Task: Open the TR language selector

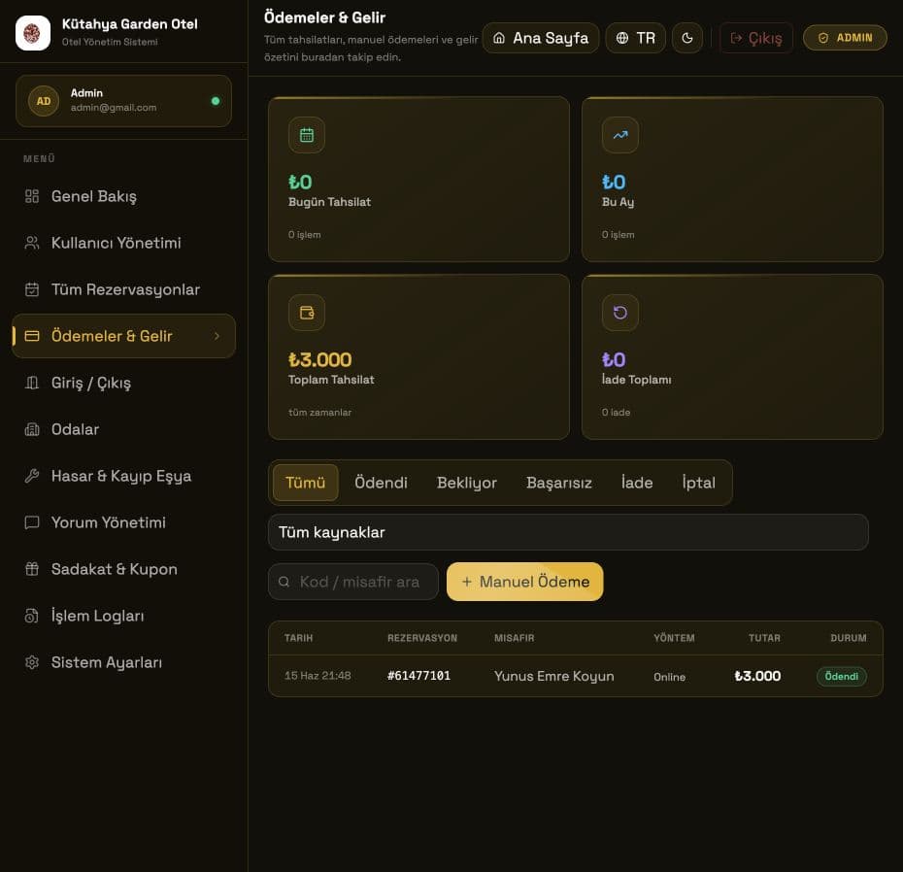Action: pyautogui.click(x=636, y=38)
